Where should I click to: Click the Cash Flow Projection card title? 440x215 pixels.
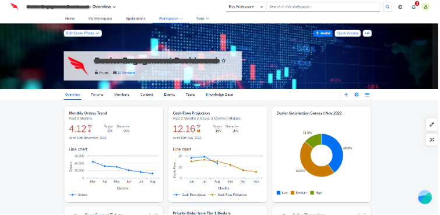pyautogui.click(x=191, y=113)
